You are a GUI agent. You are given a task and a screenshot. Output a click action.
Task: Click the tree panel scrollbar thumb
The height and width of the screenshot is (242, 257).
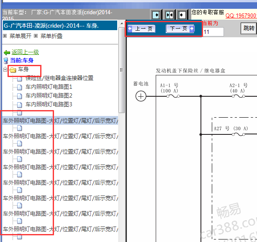[122, 70]
